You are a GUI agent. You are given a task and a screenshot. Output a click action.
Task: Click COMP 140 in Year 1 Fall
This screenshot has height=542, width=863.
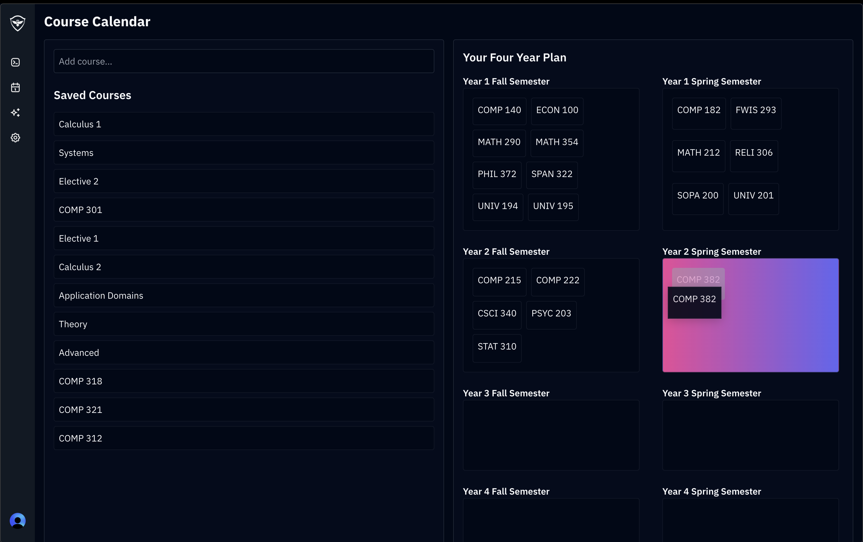pos(499,111)
